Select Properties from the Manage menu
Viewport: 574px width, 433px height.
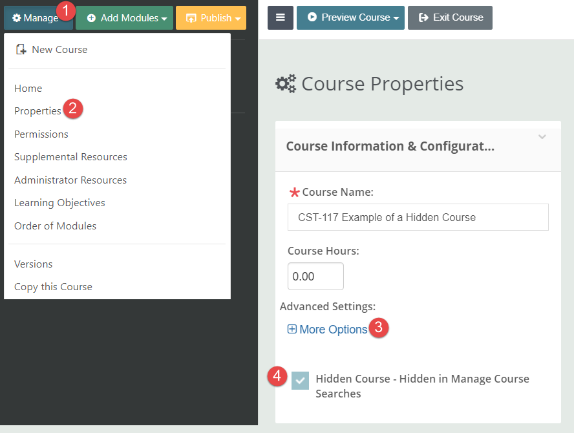tap(37, 111)
